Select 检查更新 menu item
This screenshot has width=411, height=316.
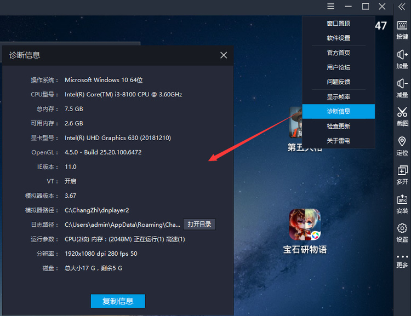point(338,126)
